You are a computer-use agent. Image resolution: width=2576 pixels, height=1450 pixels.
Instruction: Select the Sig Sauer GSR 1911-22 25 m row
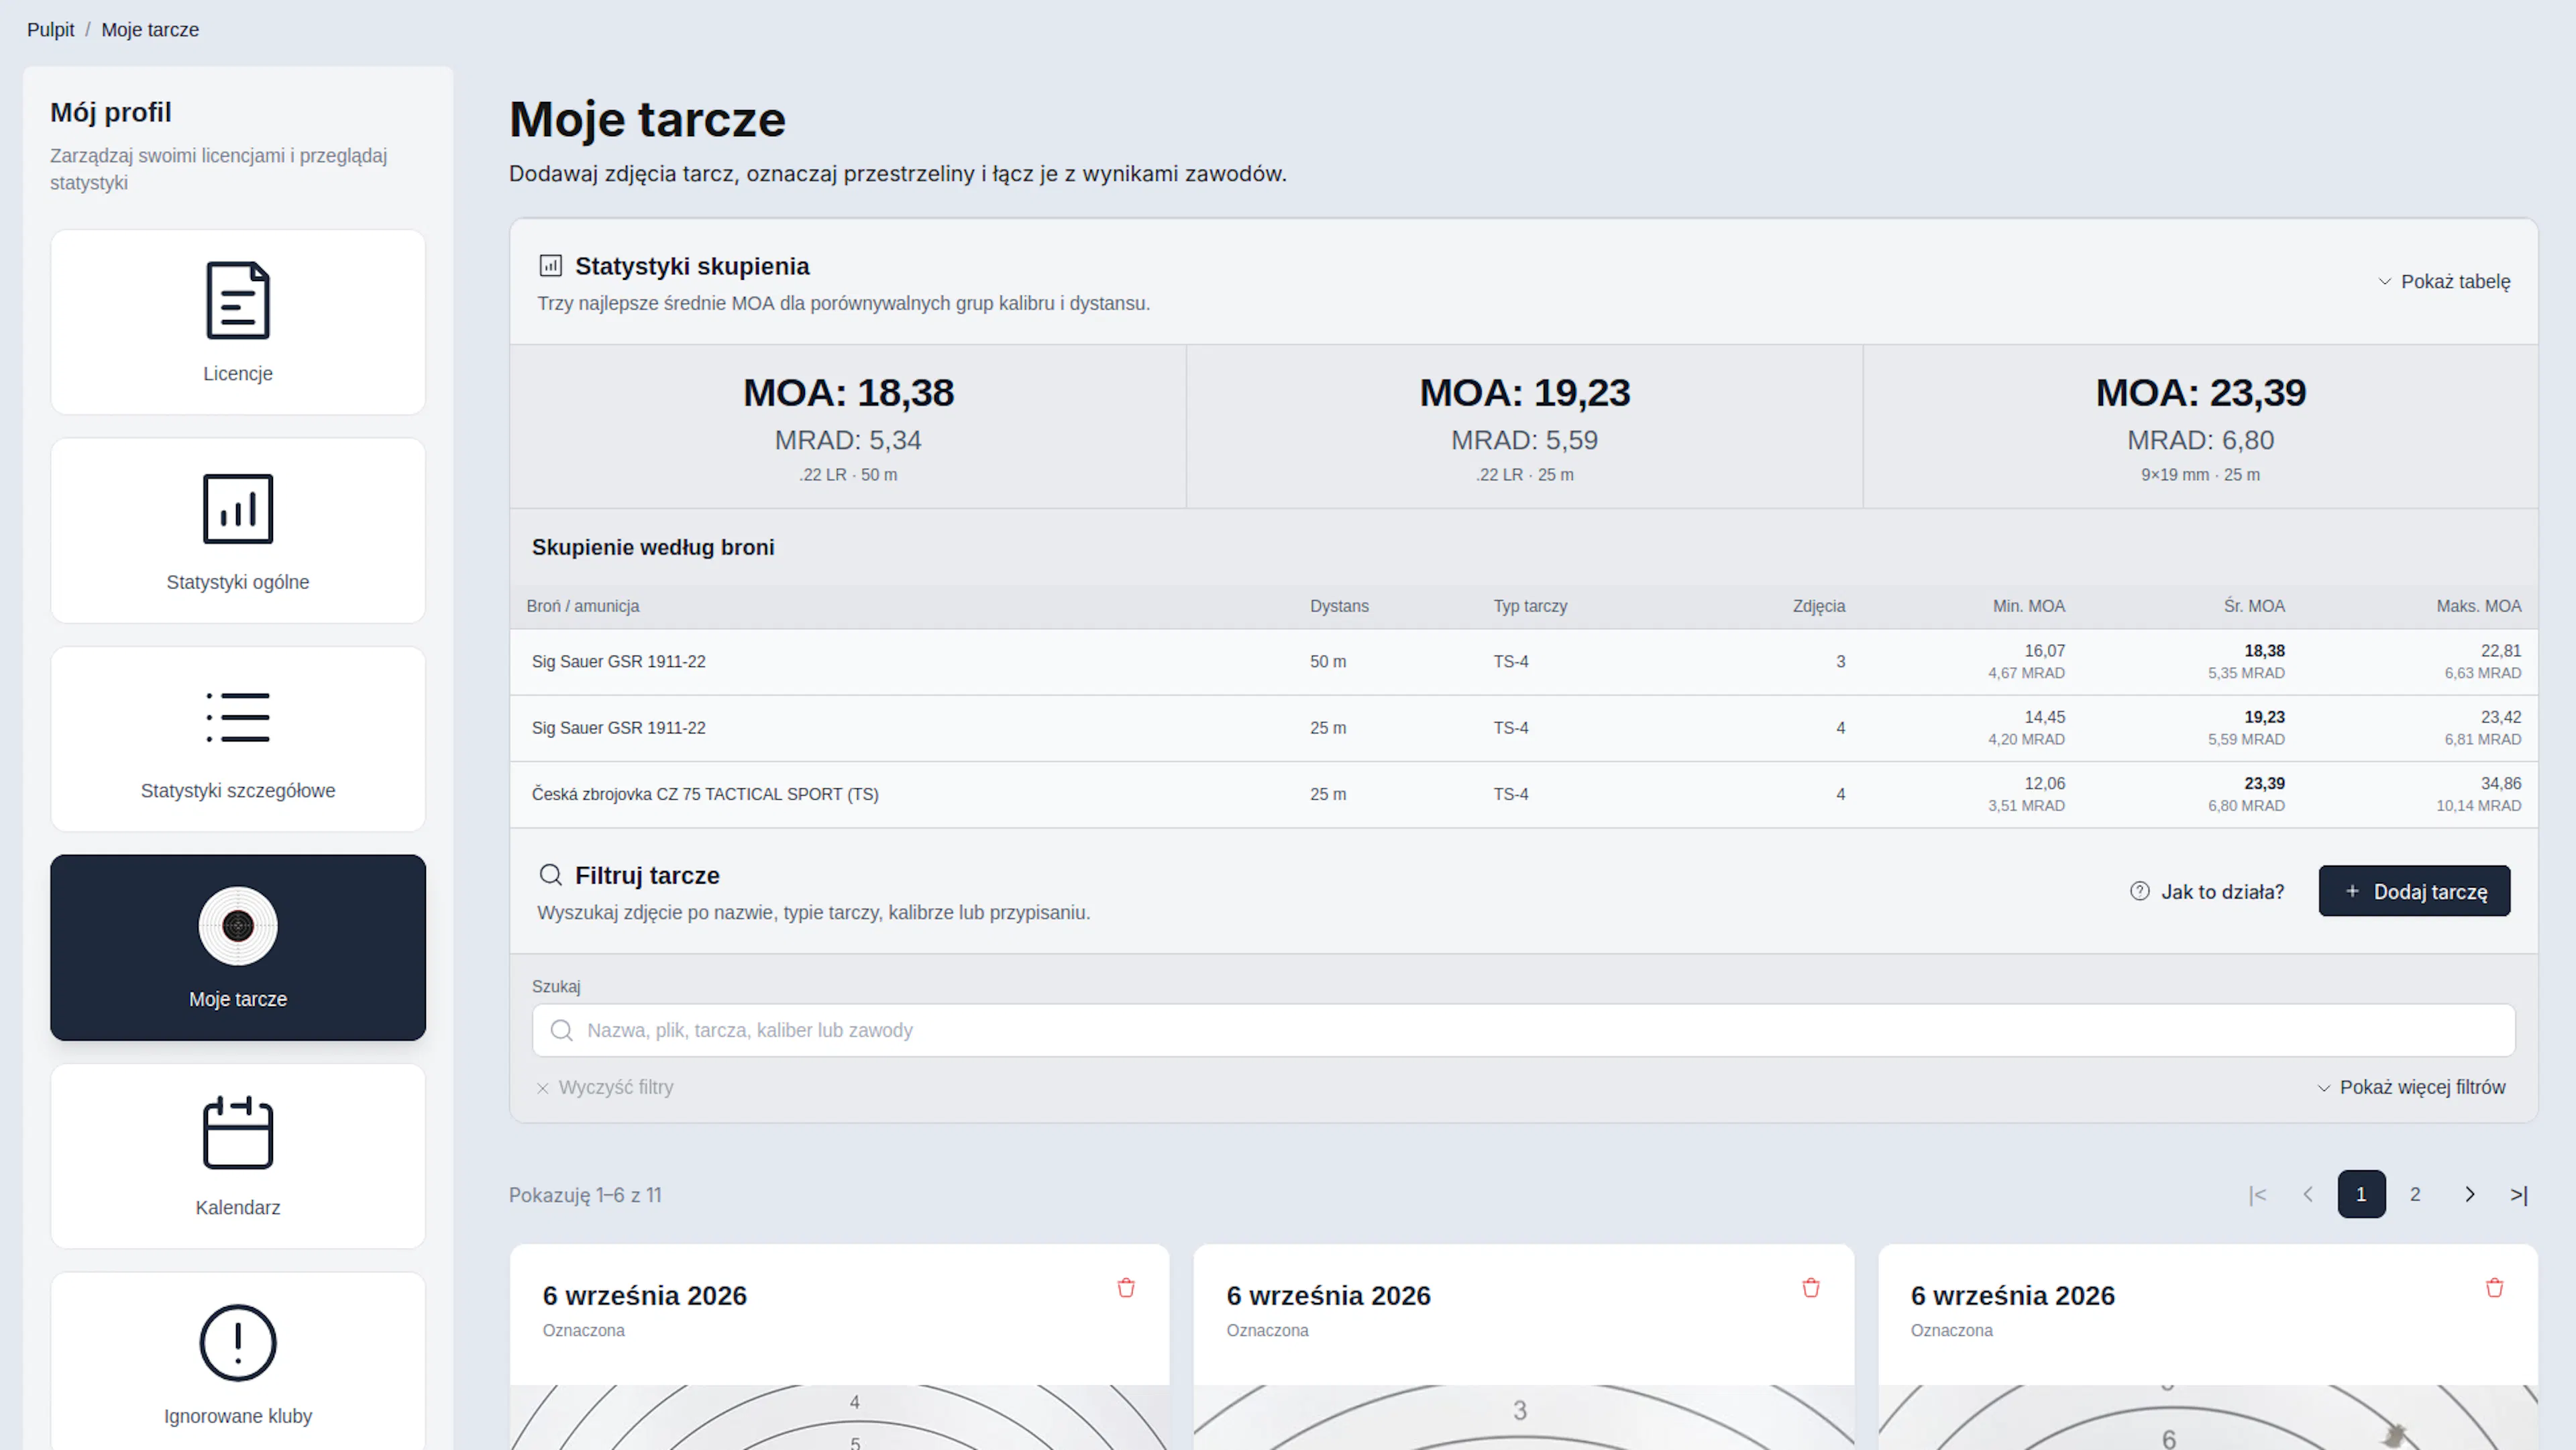1523,728
